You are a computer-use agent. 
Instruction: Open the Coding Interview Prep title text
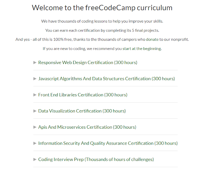click(x=96, y=159)
